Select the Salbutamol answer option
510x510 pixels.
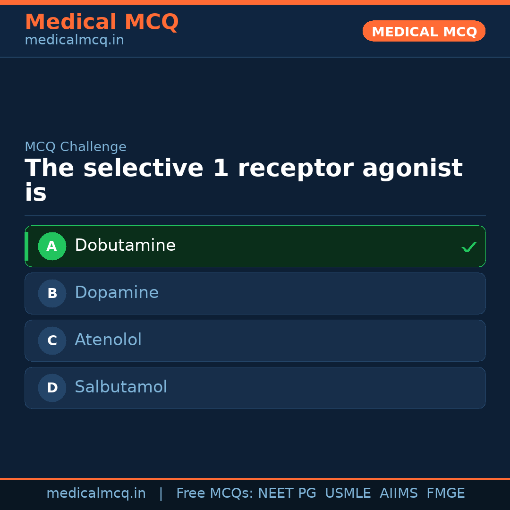255,388
